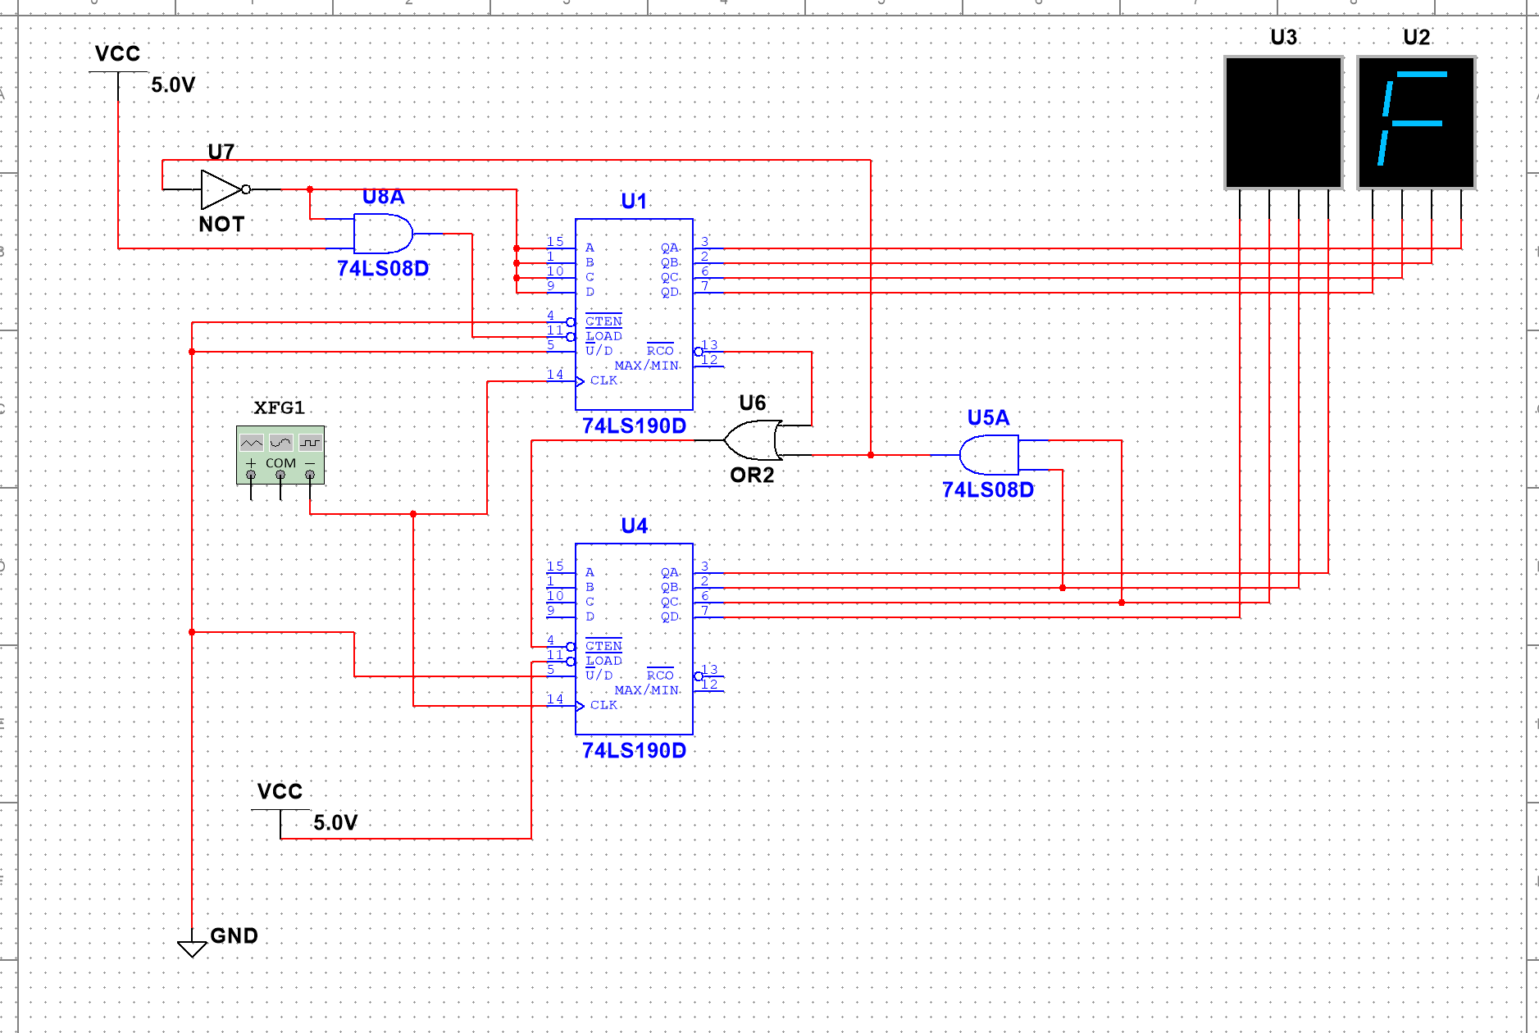Click the 74LS190D label under U1
1539x1033 pixels.
[x=634, y=425]
